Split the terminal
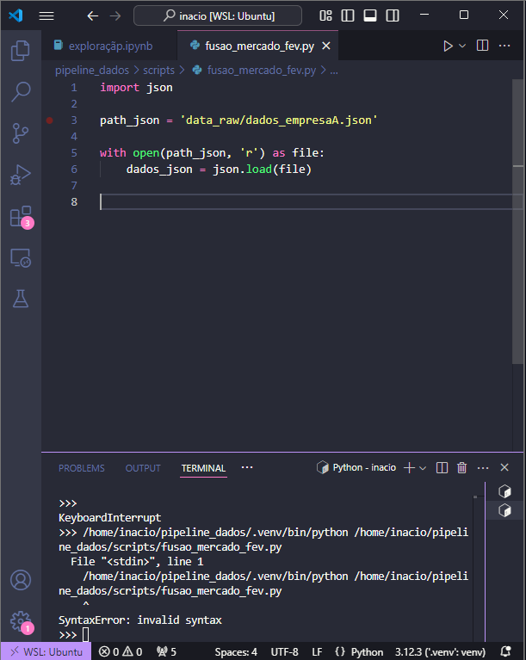 (x=442, y=467)
